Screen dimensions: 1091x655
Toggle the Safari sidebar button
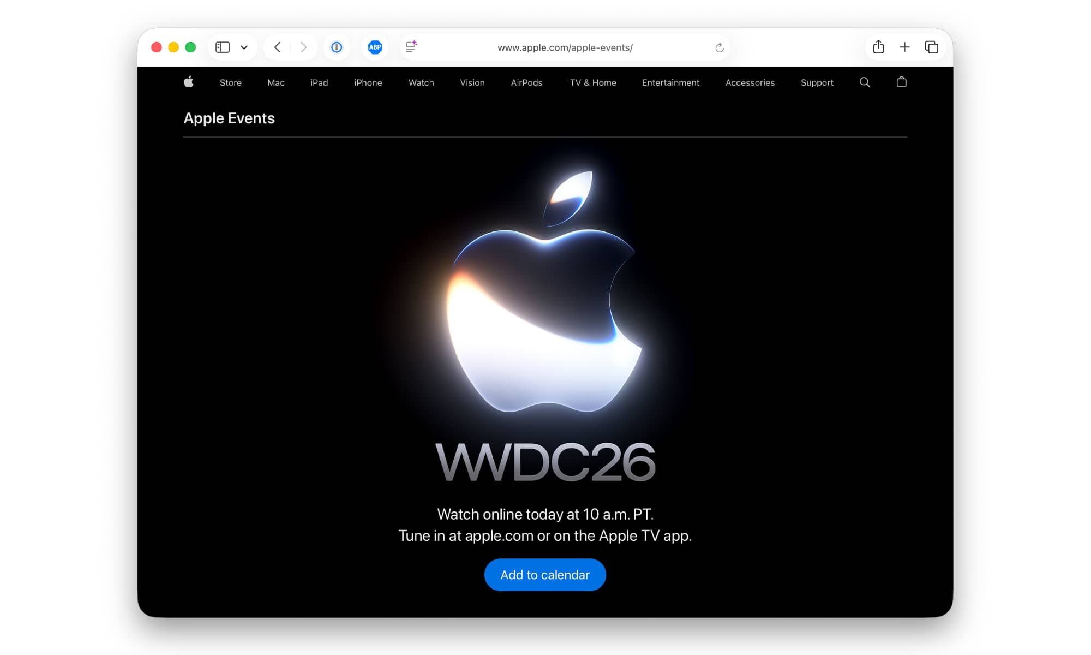[x=223, y=47]
